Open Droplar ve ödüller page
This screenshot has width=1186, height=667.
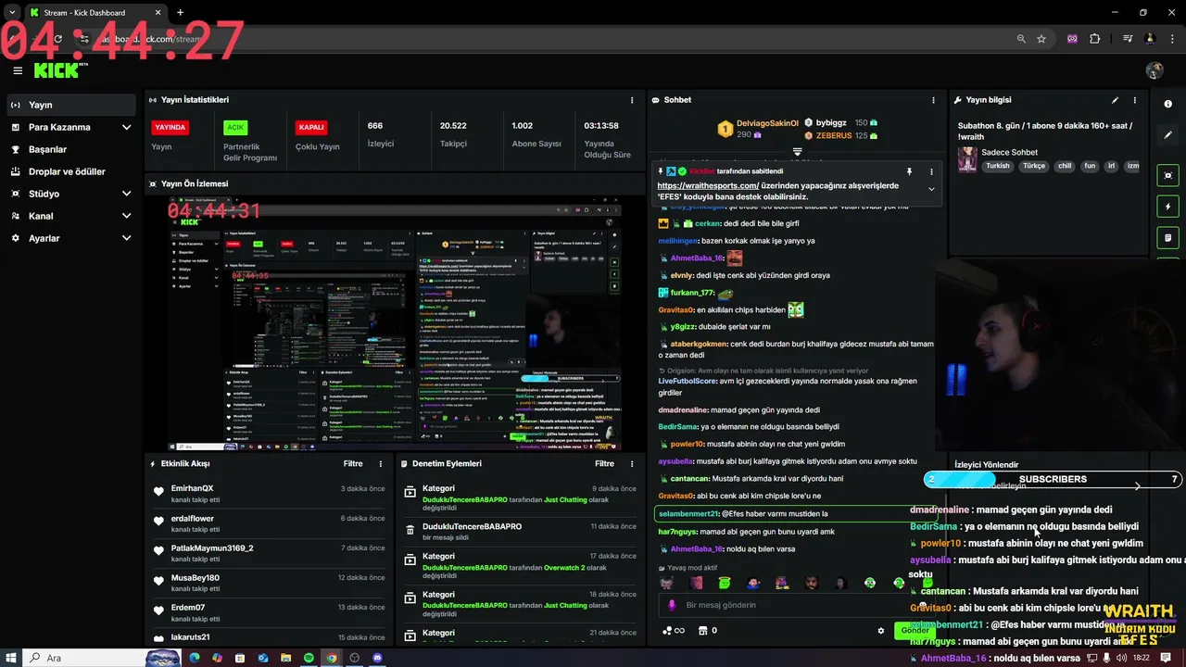(x=71, y=171)
